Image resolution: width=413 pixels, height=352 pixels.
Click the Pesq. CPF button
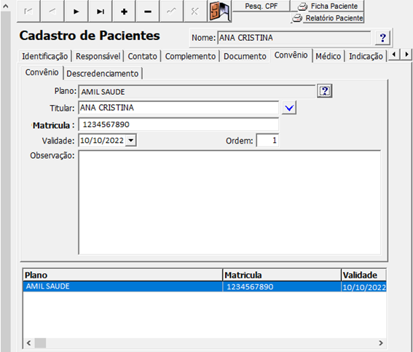pos(261,6)
